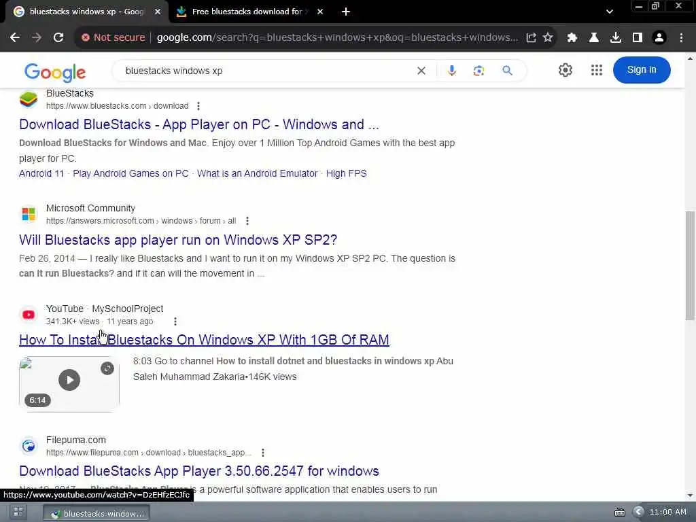Click the magnifier search button
The image size is (696, 522).
click(x=507, y=71)
